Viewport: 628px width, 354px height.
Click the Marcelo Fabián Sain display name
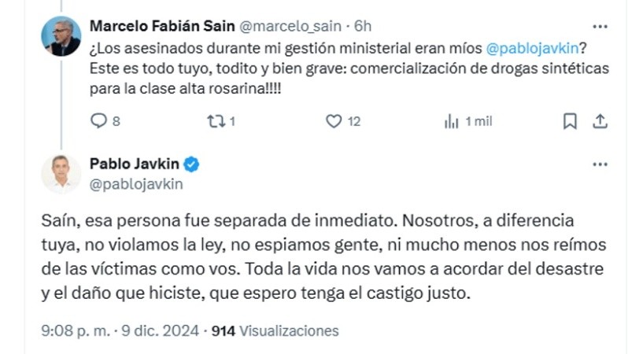pyautogui.click(x=161, y=26)
